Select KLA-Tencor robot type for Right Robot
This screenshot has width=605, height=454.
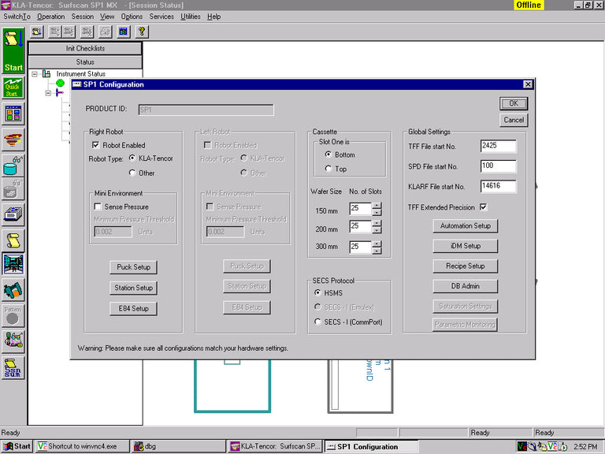(132, 158)
